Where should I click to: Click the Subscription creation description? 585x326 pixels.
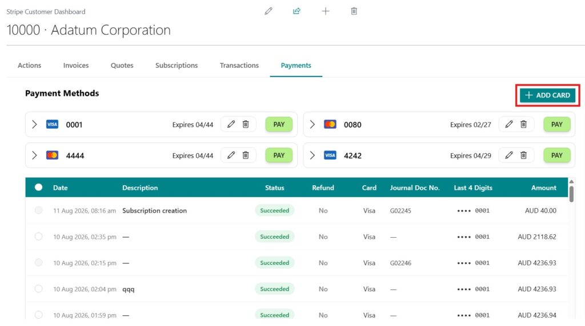[x=154, y=211]
